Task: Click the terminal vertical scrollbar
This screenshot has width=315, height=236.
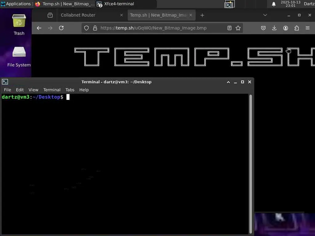Action: (250, 164)
